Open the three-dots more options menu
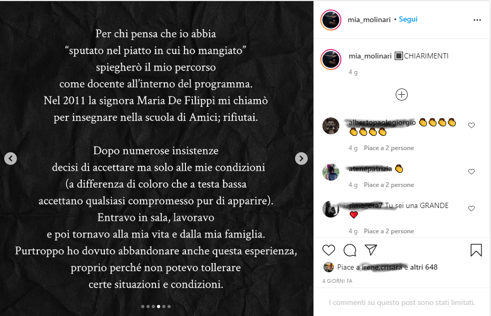The height and width of the screenshot is (316, 491). click(x=477, y=20)
